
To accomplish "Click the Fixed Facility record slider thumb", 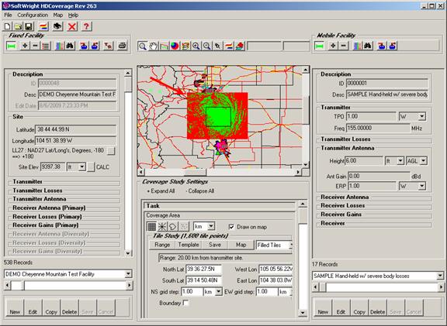I will [18, 285].
